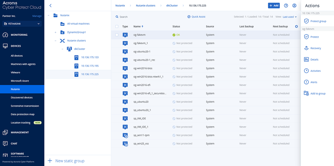
Task: Click the Nutanix breadcrumb link
Action: click(120, 6)
